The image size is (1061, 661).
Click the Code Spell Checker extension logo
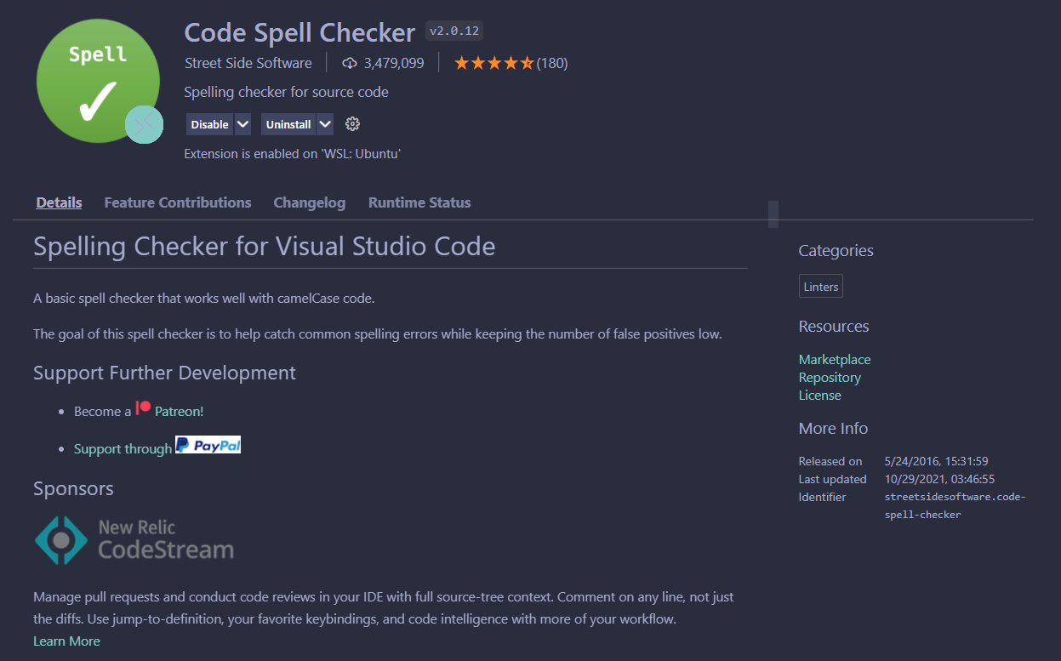pos(98,82)
